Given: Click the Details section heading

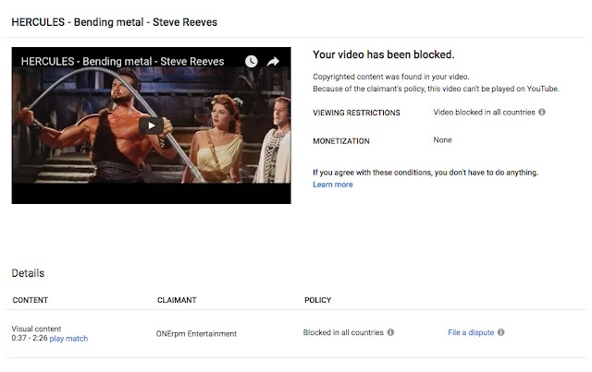Looking at the screenshot, I should (28, 273).
